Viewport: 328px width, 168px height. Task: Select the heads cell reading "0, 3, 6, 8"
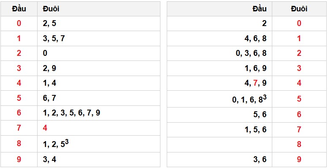251,53
